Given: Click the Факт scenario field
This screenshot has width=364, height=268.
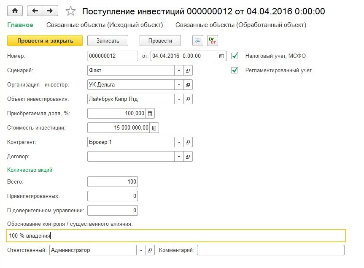Looking at the screenshot, I should [x=131, y=70].
